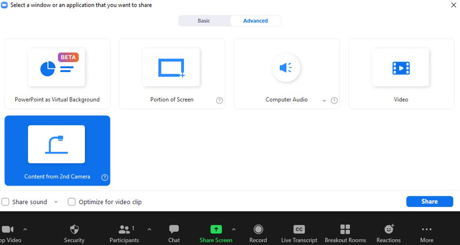Click the blue Share button

coord(430,201)
